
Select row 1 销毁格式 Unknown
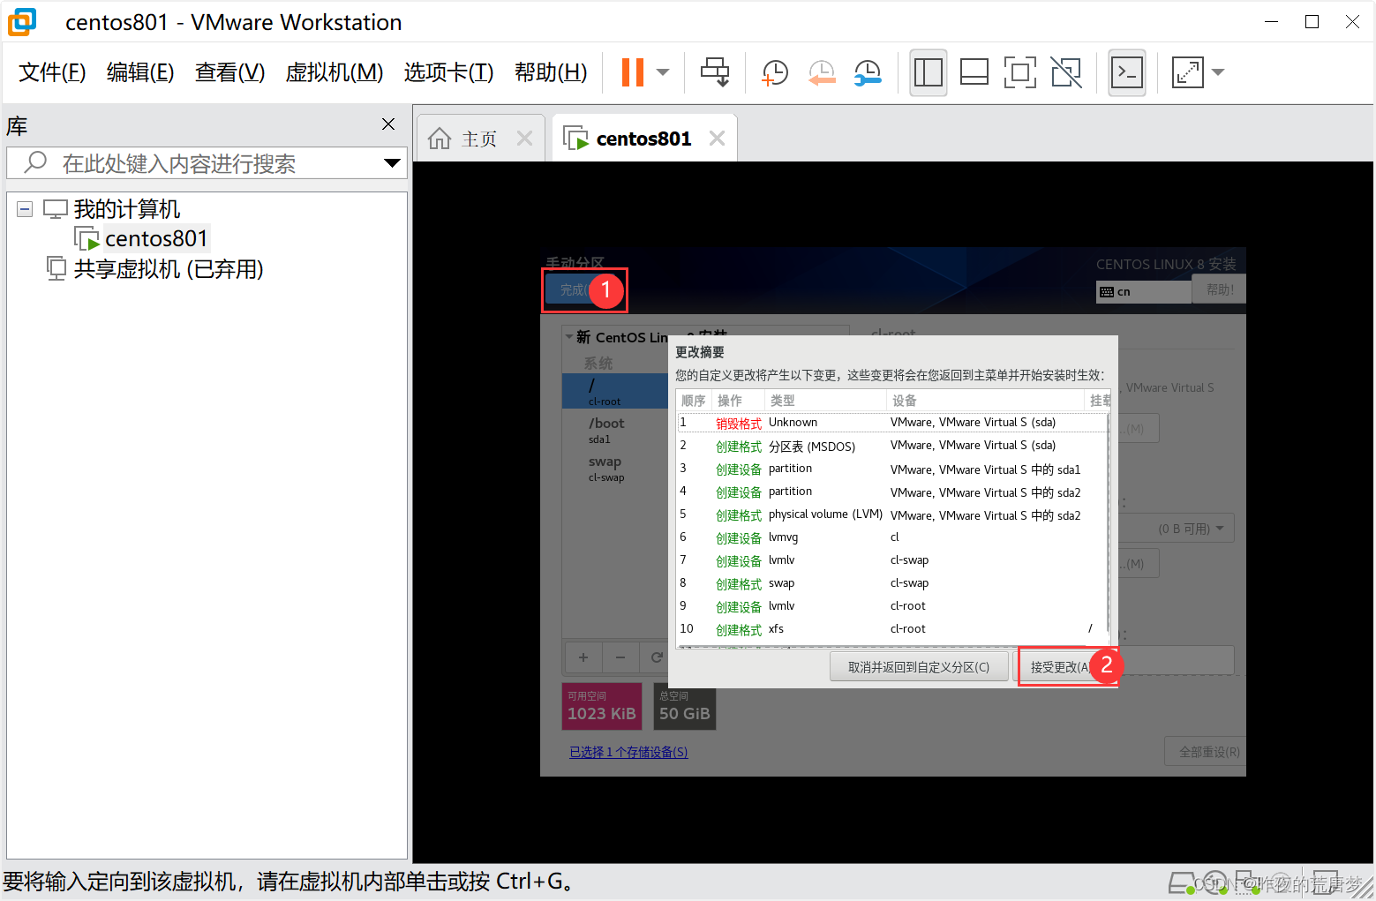pos(892,423)
